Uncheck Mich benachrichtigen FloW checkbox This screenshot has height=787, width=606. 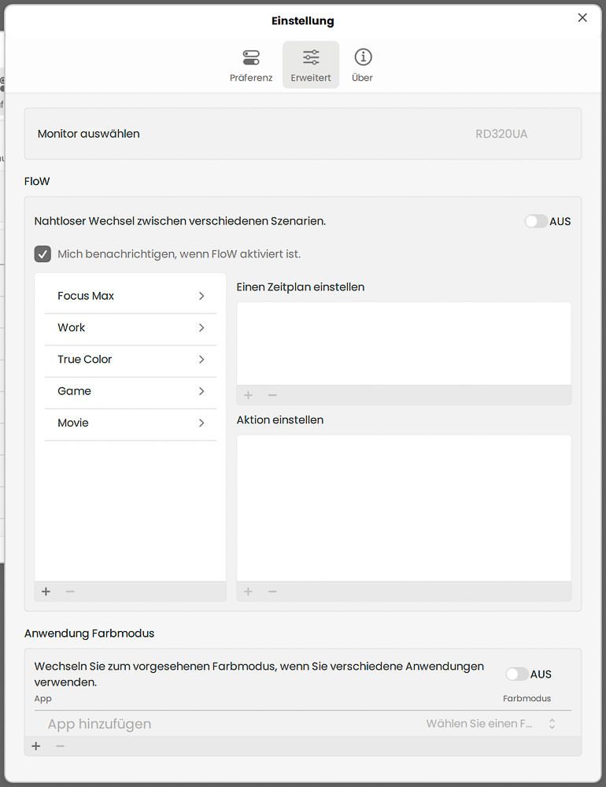click(42, 254)
